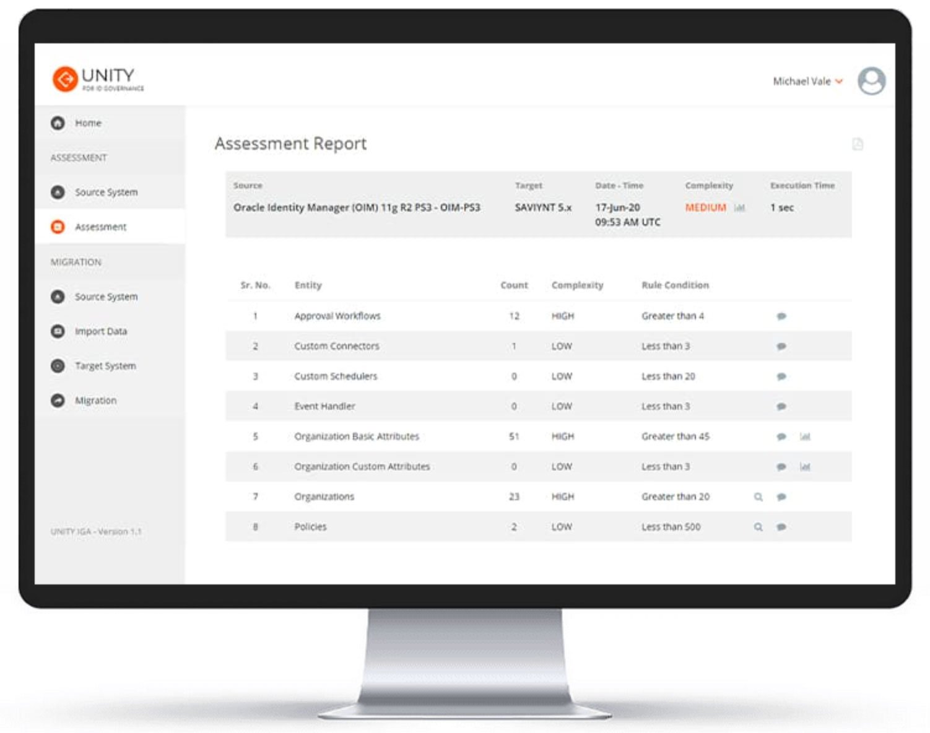Select the Organization Basic Attributes entity

pyautogui.click(x=357, y=436)
